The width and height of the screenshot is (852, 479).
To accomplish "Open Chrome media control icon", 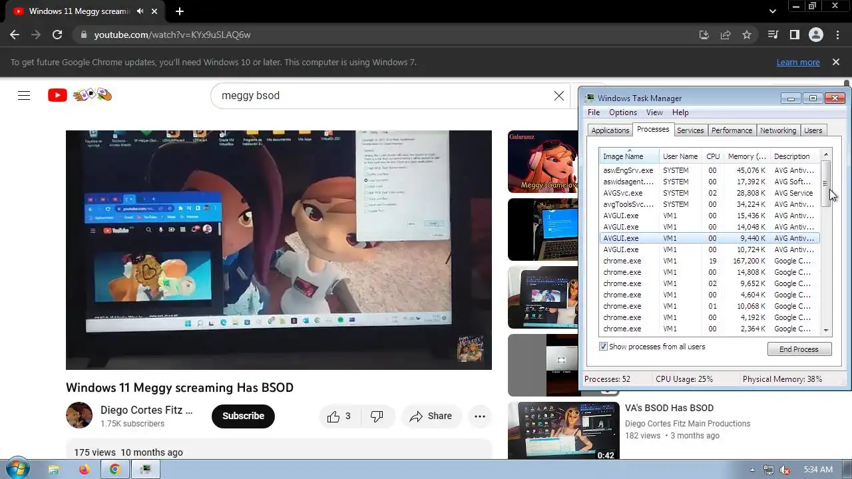I will click(x=773, y=35).
